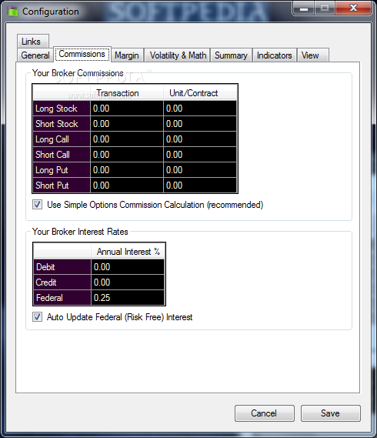
Task: Edit Long Stock Unit/Contract commission cell
Action: click(x=200, y=109)
